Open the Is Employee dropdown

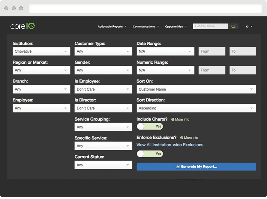pyautogui.click(x=103, y=89)
